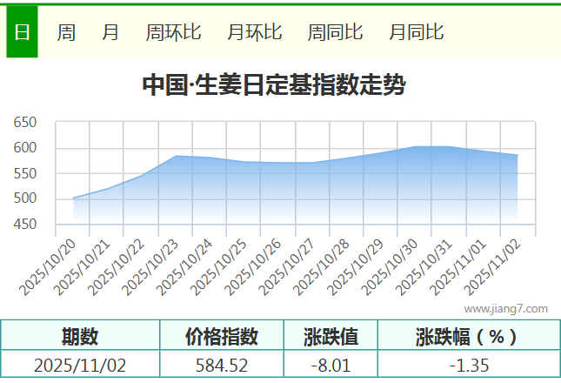
Task: Select the 日 (daily) tab
Action: point(22,33)
